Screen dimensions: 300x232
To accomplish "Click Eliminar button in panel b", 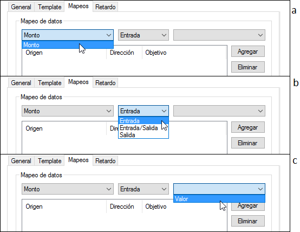I will point(248,143).
